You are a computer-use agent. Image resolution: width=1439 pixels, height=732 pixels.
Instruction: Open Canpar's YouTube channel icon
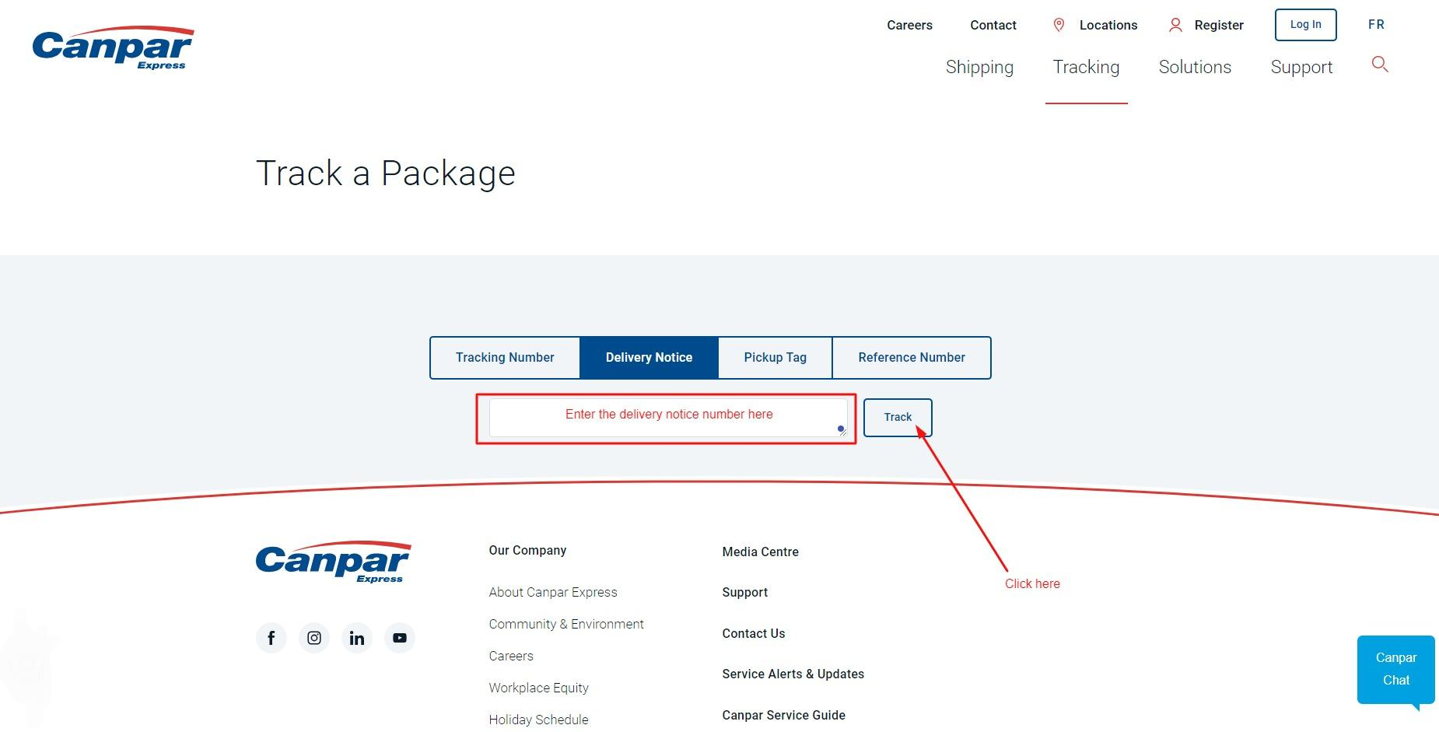point(400,638)
